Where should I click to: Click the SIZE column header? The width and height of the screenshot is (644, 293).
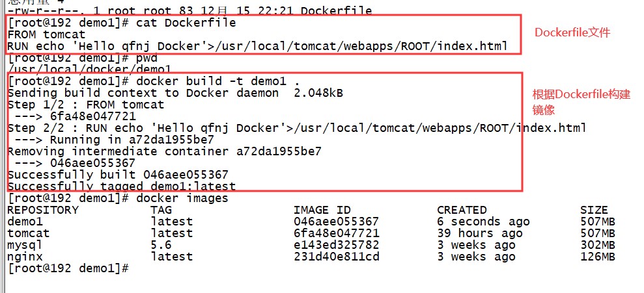[x=594, y=210]
